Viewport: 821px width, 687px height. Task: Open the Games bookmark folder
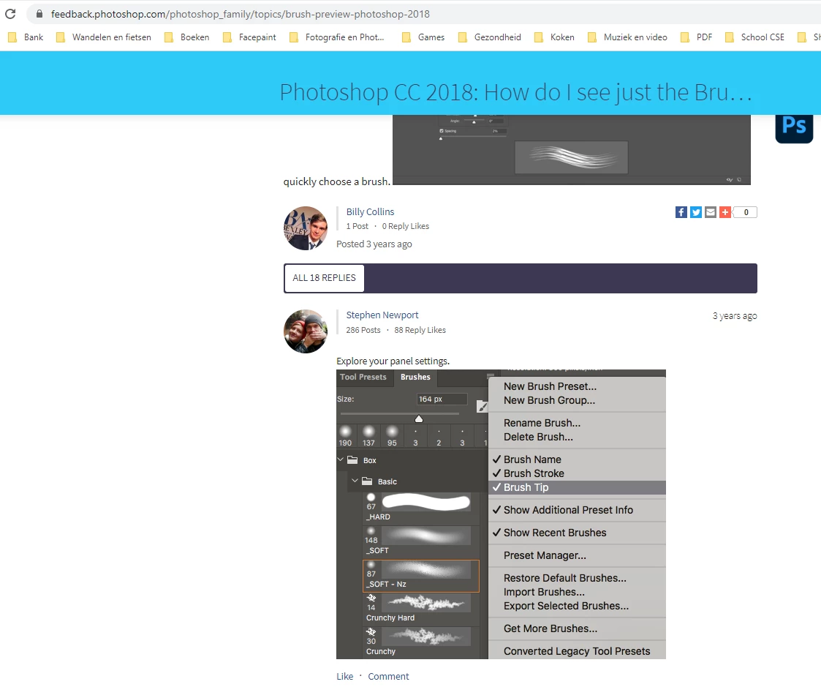tap(423, 37)
